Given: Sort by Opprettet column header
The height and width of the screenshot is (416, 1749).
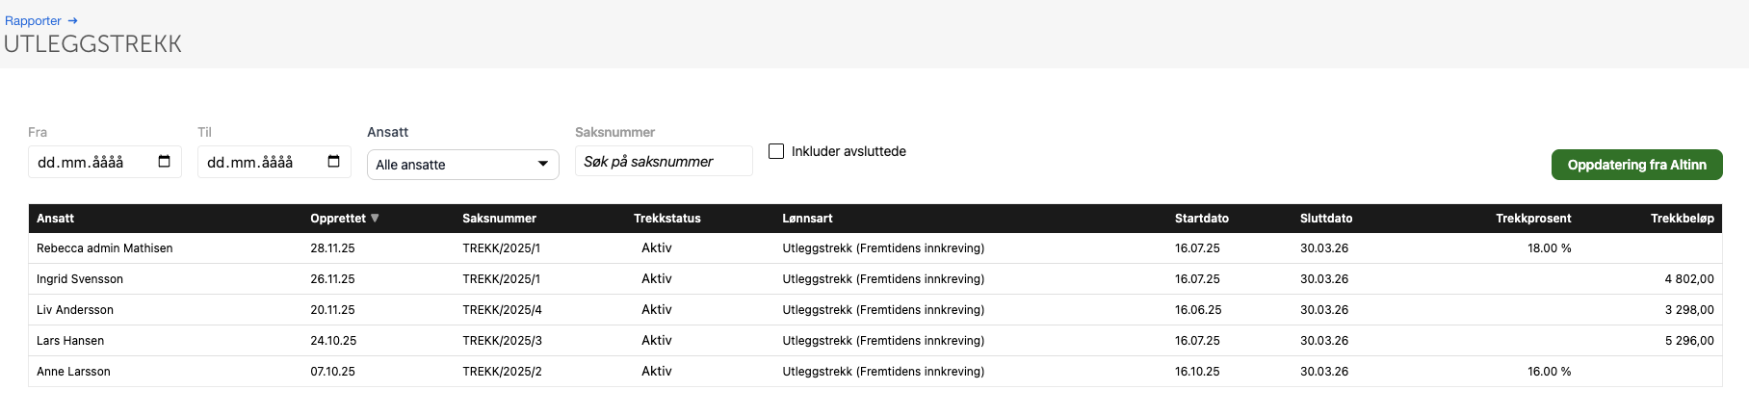Looking at the screenshot, I should click(338, 219).
